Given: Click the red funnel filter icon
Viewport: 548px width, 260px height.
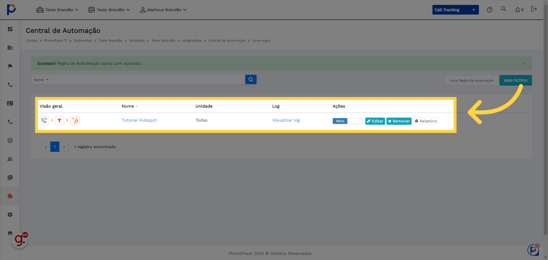Looking at the screenshot, I should click(x=59, y=120).
